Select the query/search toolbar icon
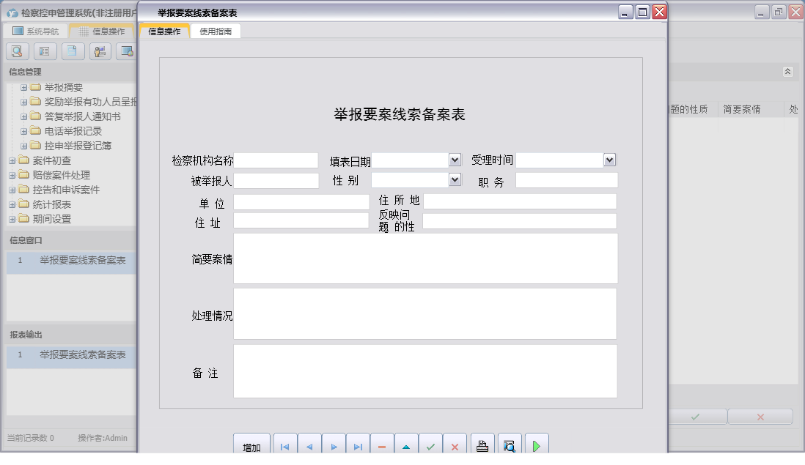 pos(16,51)
